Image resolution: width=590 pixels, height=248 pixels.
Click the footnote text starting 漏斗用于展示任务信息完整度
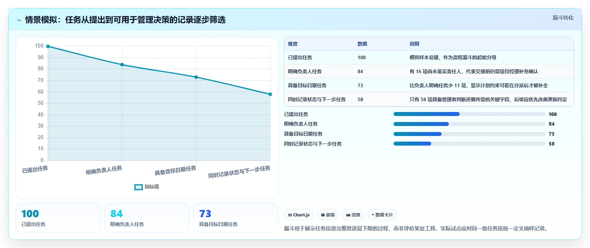(x=416, y=229)
